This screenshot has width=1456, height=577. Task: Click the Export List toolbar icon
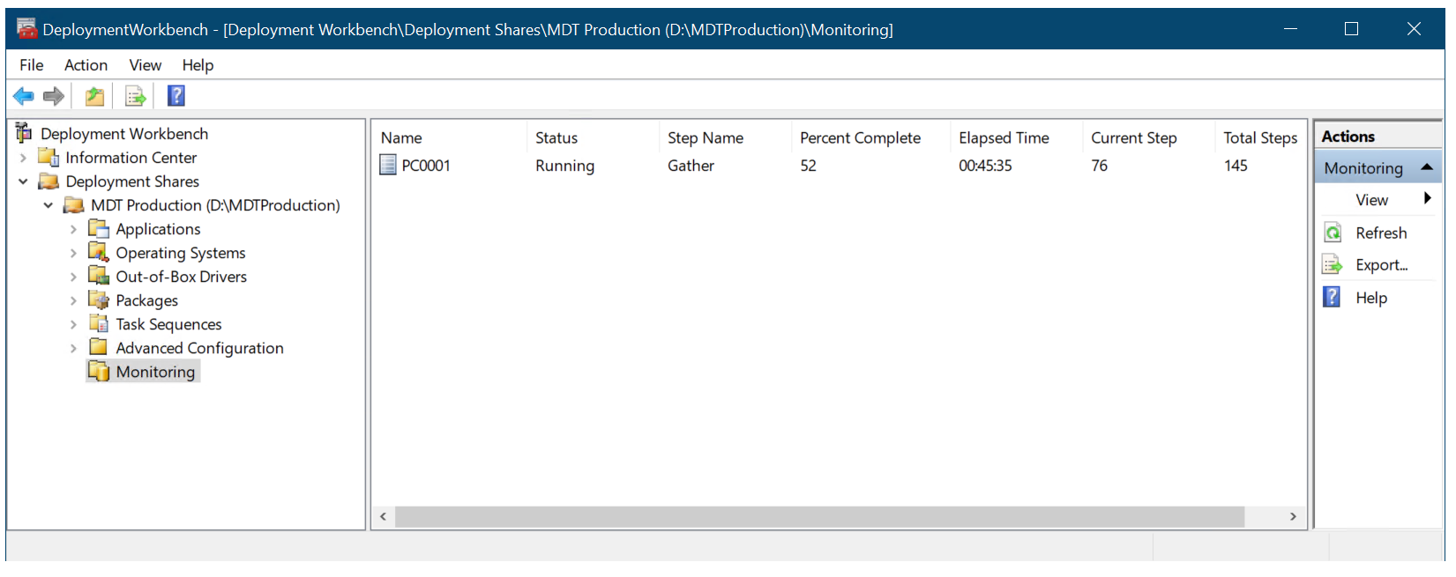(x=135, y=96)
